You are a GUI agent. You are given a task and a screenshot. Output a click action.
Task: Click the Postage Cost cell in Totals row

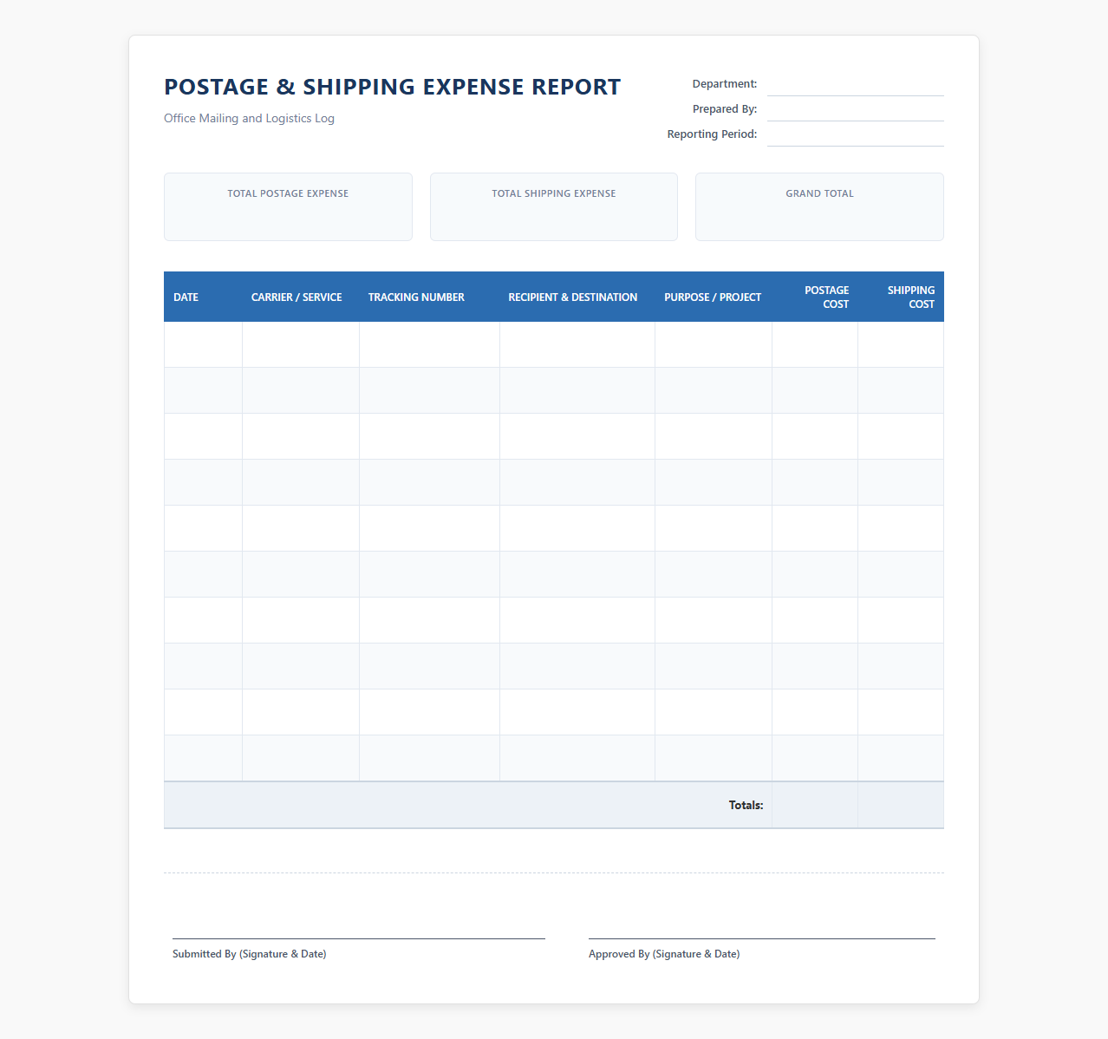(x=815, y=806)
